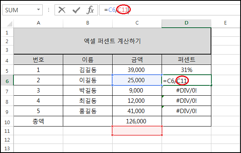The width and height of the screenshot is (241, 153).
Task: Click name cell 김길동
Action: tap(88, 70)
